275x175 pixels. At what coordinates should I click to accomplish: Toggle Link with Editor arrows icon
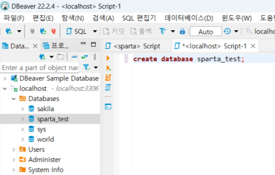click(85, 57)
